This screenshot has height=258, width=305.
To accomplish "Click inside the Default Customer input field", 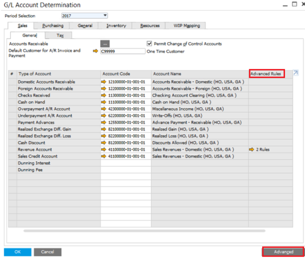I will pyautogui.click(x=123, y=51).
